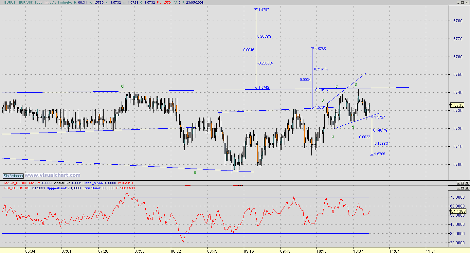
Task: Click the '0.1401%' percentage label
Action: pos(380,130)
